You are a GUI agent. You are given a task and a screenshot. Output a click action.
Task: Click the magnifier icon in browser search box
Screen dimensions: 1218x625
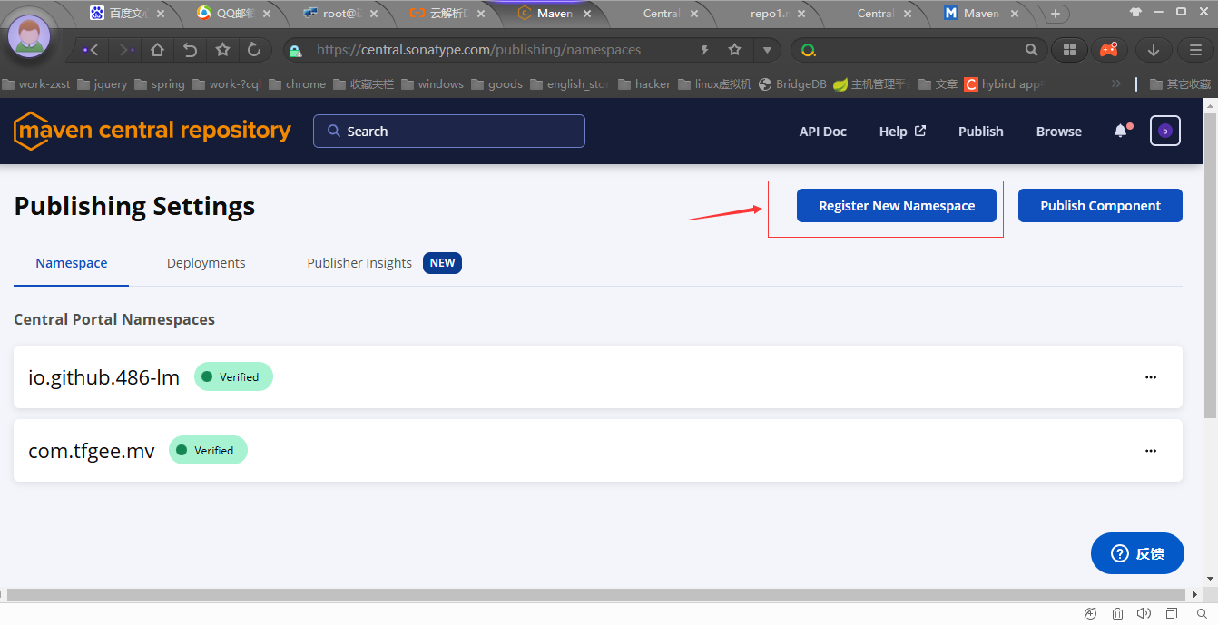coord(1031,50)
